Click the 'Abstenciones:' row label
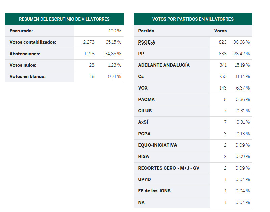Viewport: 270px width, 212px height. tap(25, 54)
